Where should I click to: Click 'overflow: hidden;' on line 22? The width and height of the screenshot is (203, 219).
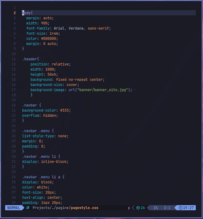[40, 116]
